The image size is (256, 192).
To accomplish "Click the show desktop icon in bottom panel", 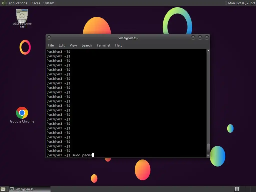I will [3, 189].
